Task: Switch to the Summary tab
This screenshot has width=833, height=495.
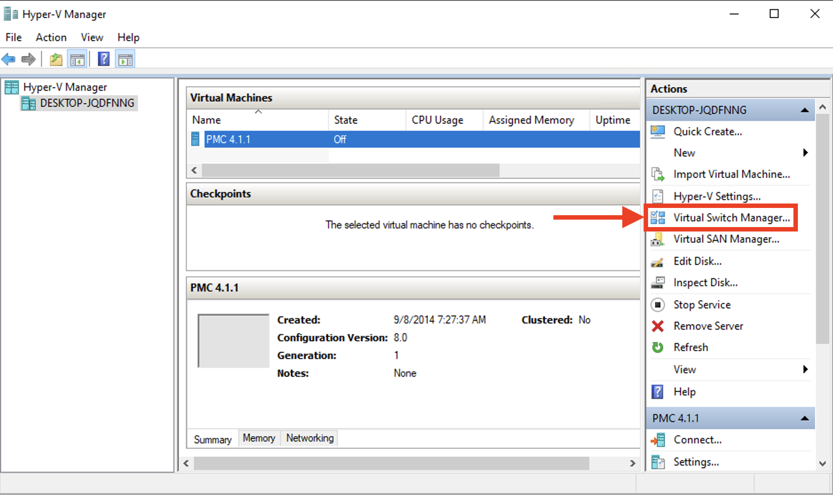Action: (x=212, y=439)
